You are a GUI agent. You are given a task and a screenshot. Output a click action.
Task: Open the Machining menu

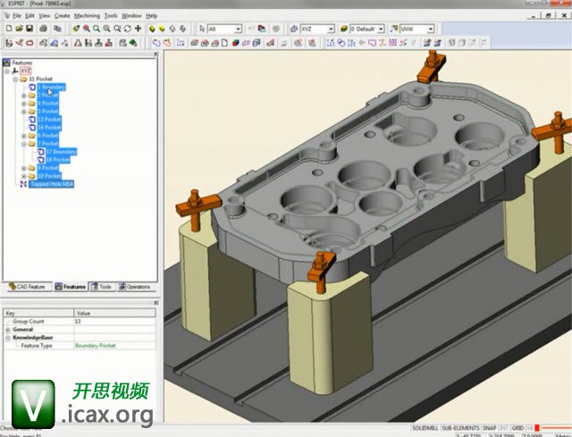(87, 16)
